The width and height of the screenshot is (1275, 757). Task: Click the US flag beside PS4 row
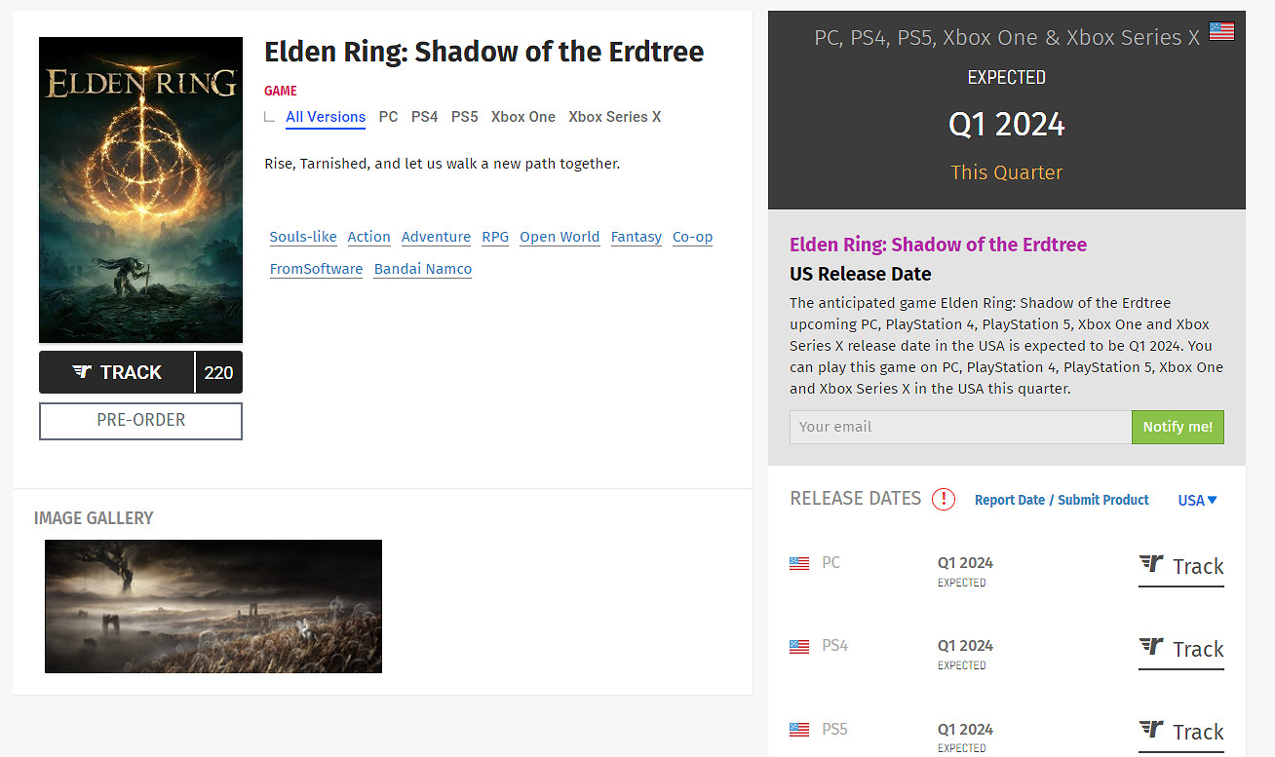(x=799, y=646)
